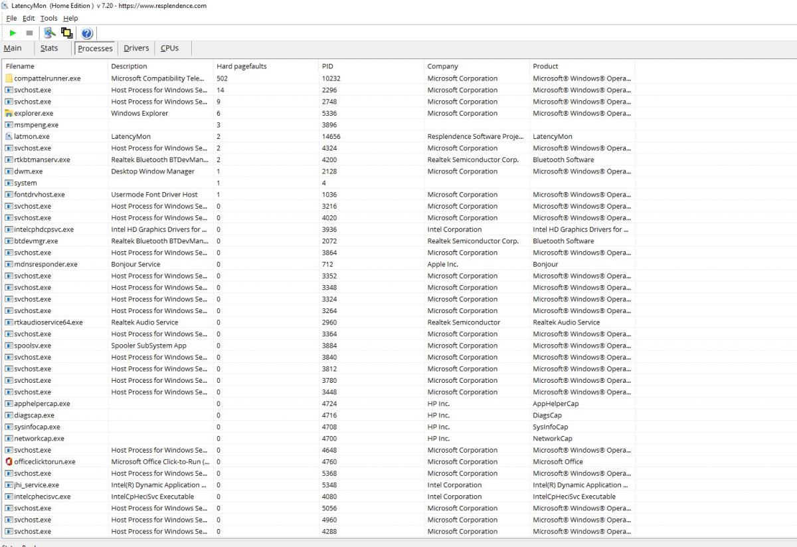Click the latmon.exe application icon
The image size is (797, 547).
click(9, 136)
